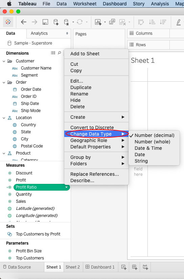
Task: Click the Rows shelf
Action: pos(156,45)
